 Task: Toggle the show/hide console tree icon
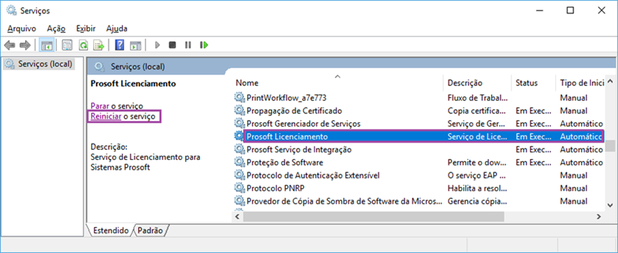pos(47,45)
